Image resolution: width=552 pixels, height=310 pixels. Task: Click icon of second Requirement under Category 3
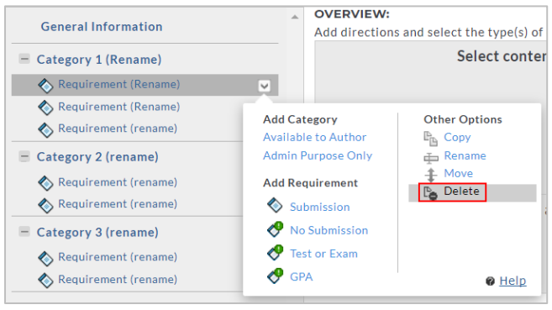[45, 281]
